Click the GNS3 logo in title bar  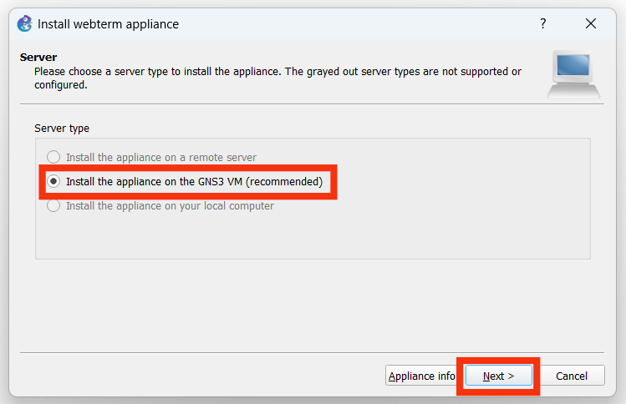point(25,24)
